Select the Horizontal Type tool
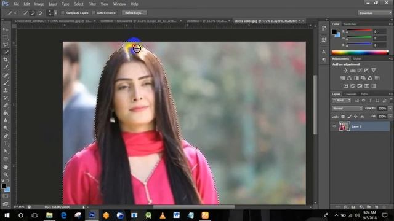The image size is (394, 221). point(6,144)
